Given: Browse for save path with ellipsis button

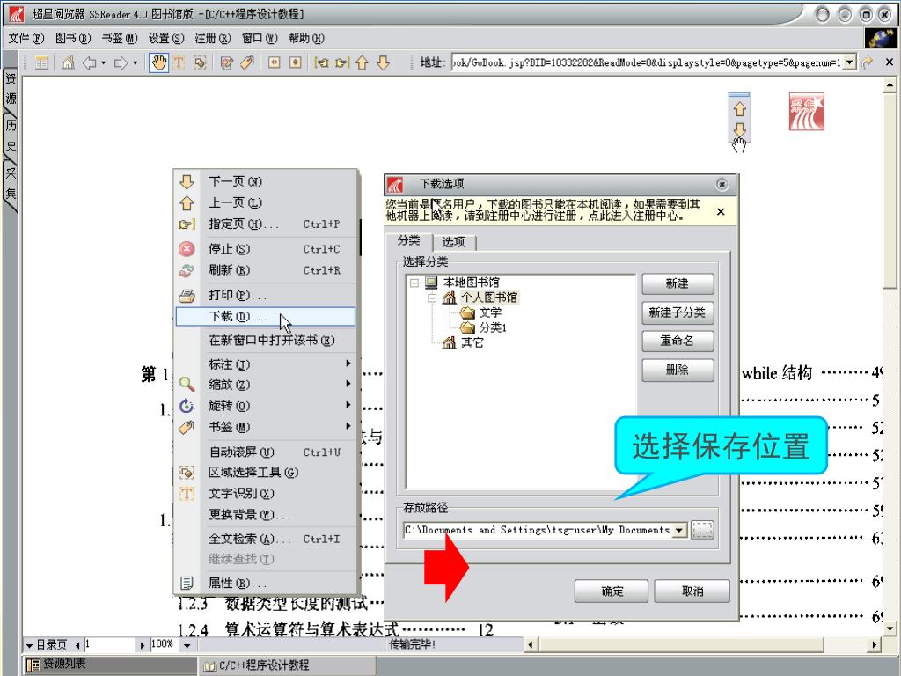Looking at the screenshot, I should point(702,530).
